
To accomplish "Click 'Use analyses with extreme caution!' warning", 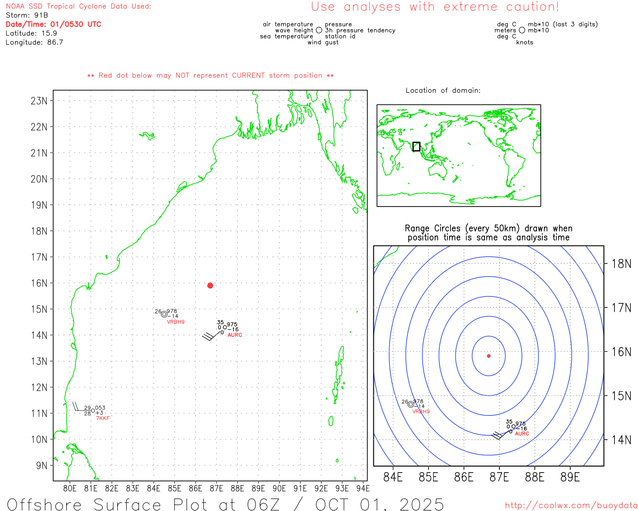I will click(x=435, y=7).
